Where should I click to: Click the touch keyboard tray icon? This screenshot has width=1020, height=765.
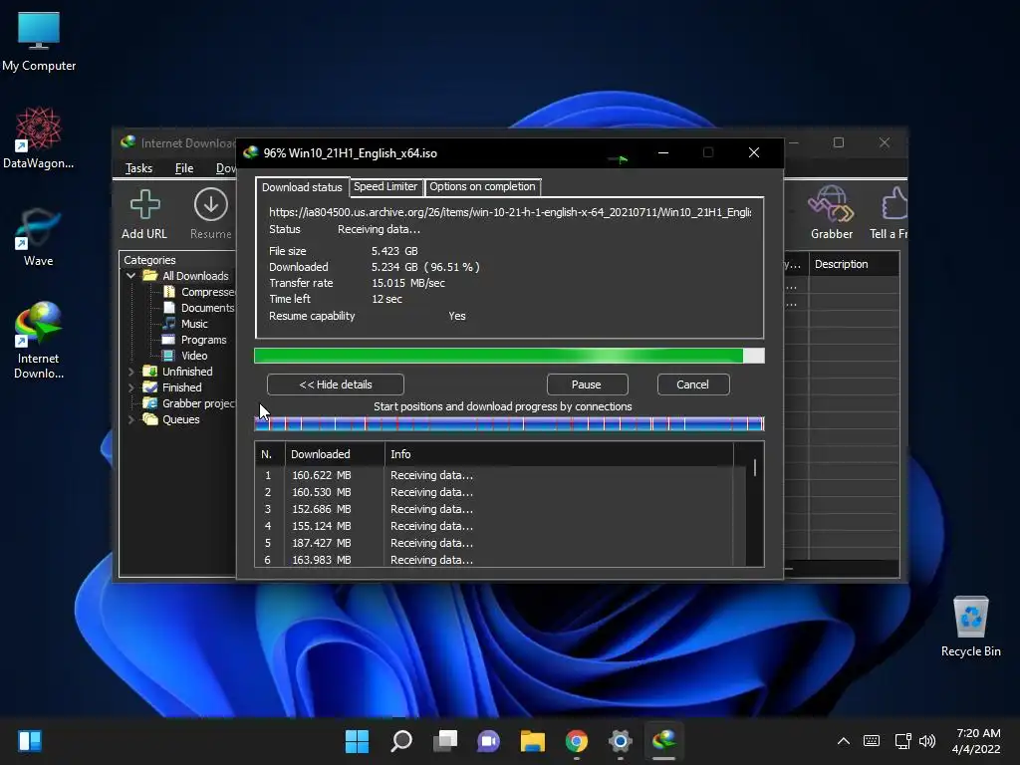(x=871, y=741)
